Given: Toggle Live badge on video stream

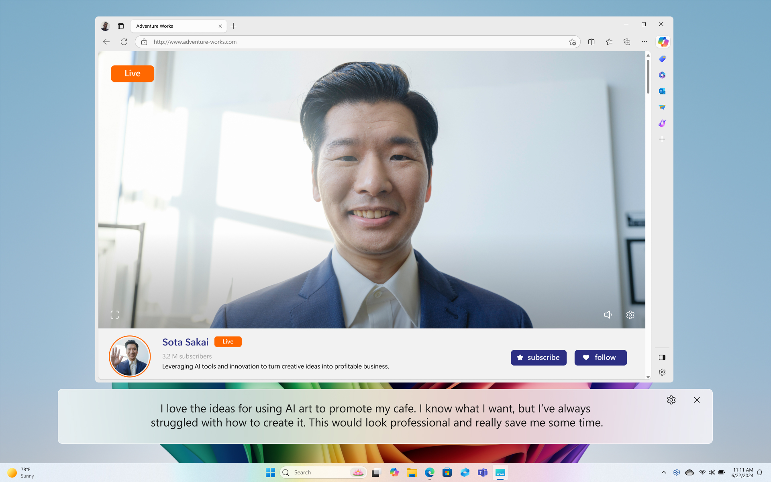Looking at the screenshot, I should (x=132, y=73).
